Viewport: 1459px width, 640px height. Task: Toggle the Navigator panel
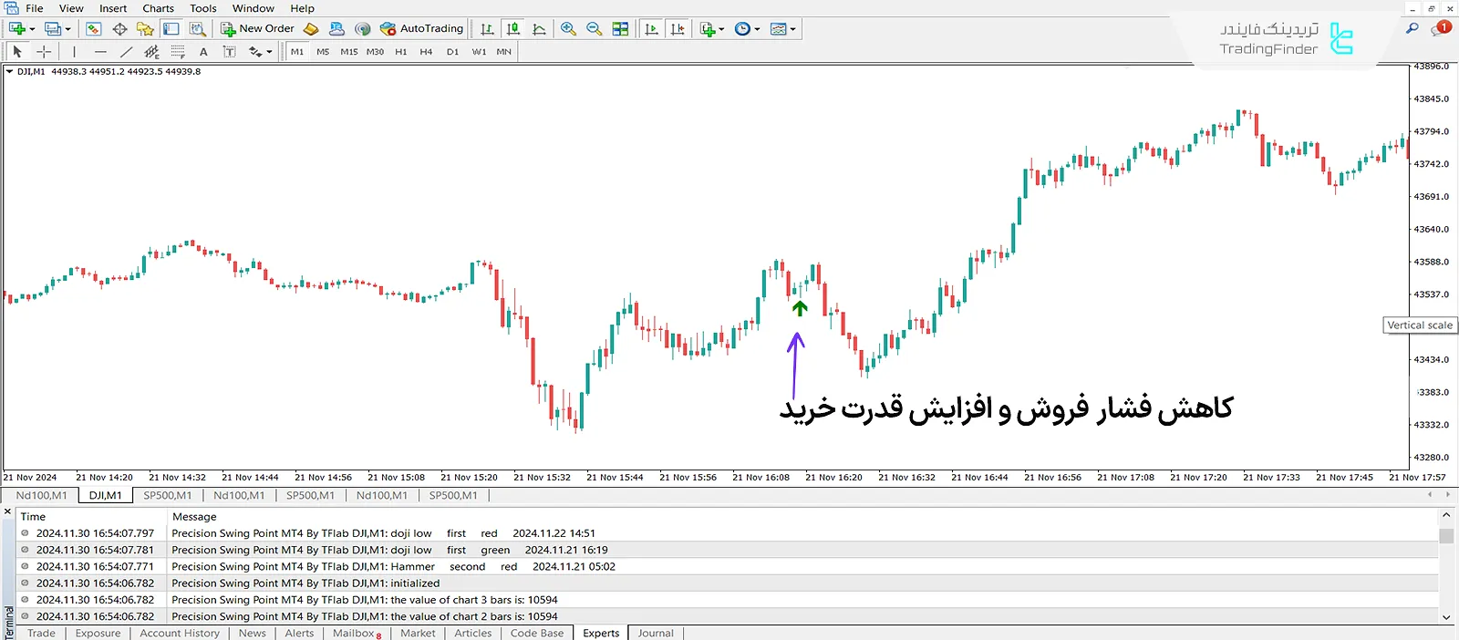(145, 29)
